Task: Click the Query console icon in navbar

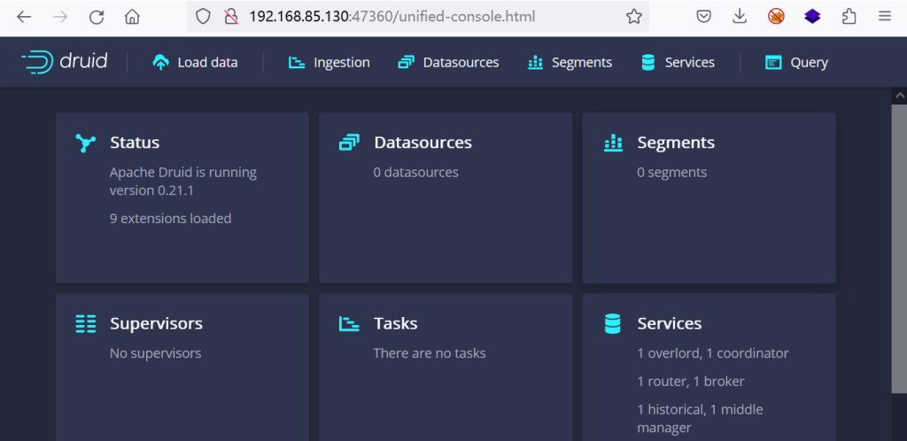Action: tap(773, 62)
